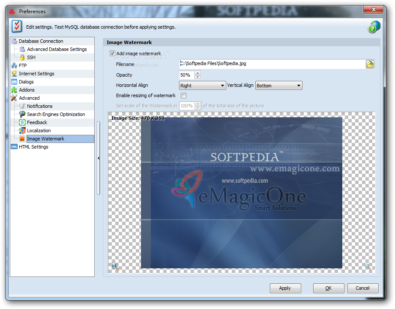This screenshot has height=309, width=395.
Task: Open the FTP settings page
Action: pyautogui.click(x=23, y=65)
